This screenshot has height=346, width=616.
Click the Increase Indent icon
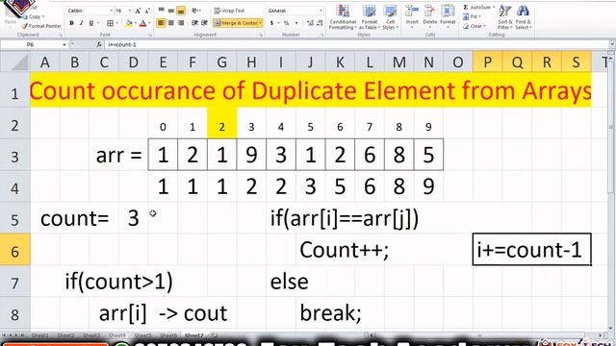pyautogui.click(x=204, y=23)
